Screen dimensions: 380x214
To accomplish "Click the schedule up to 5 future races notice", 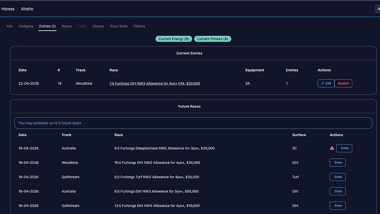I will pos(193,123).
